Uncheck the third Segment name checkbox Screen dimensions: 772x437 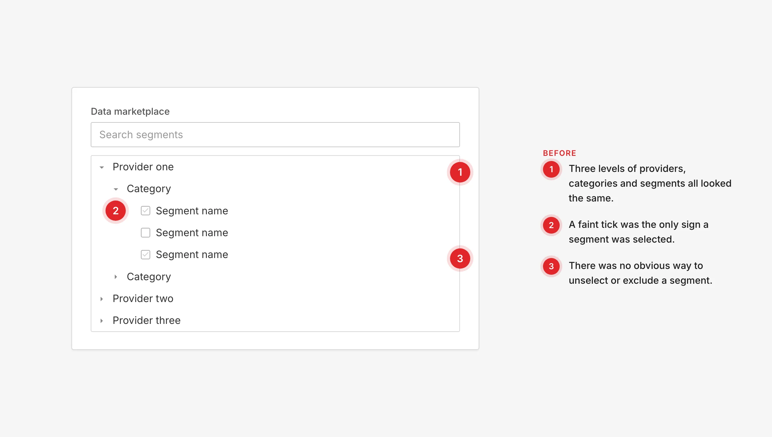(x=145, y=254)
